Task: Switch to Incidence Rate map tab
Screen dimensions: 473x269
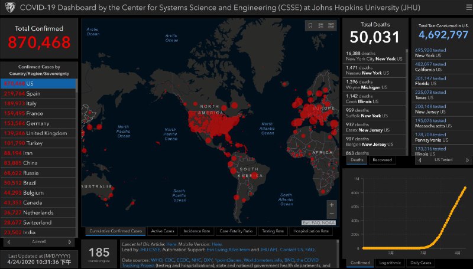Action: click(197, 231)
